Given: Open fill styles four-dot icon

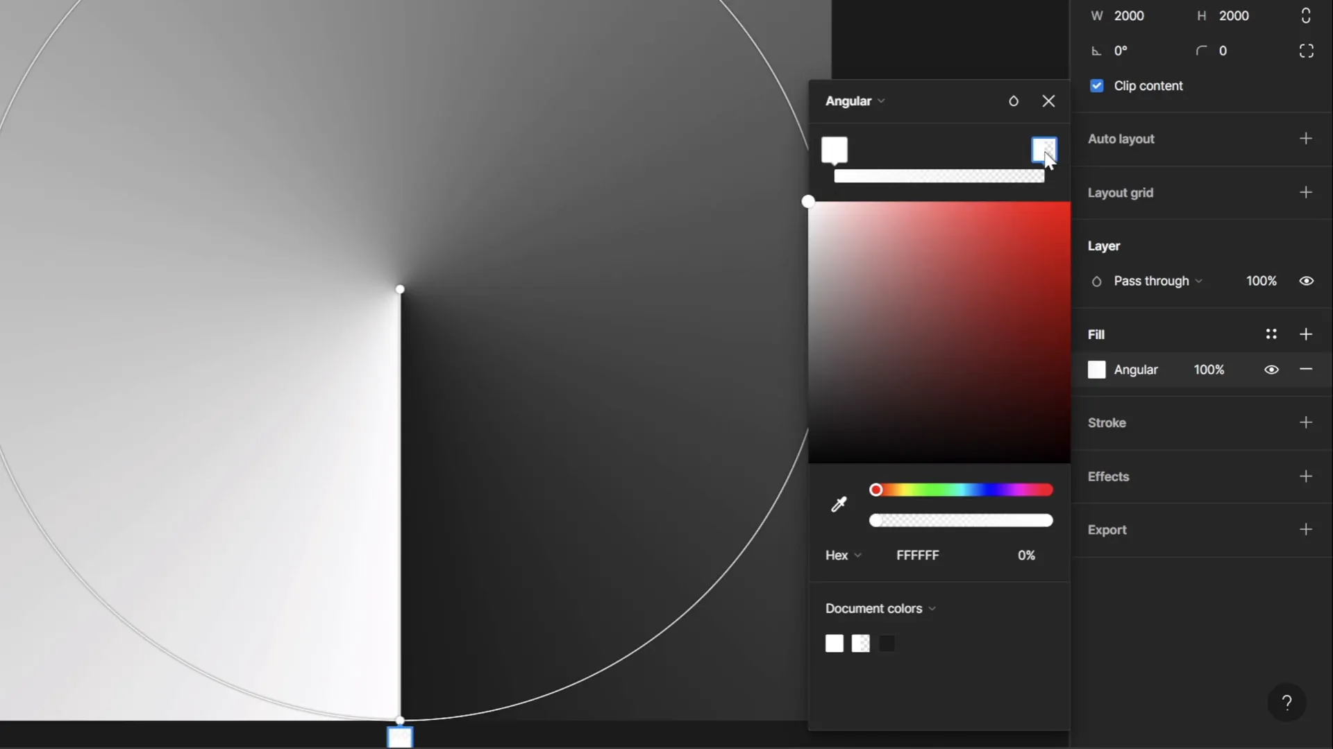Looking at the screenshot, I should (x=1271, y=334).
